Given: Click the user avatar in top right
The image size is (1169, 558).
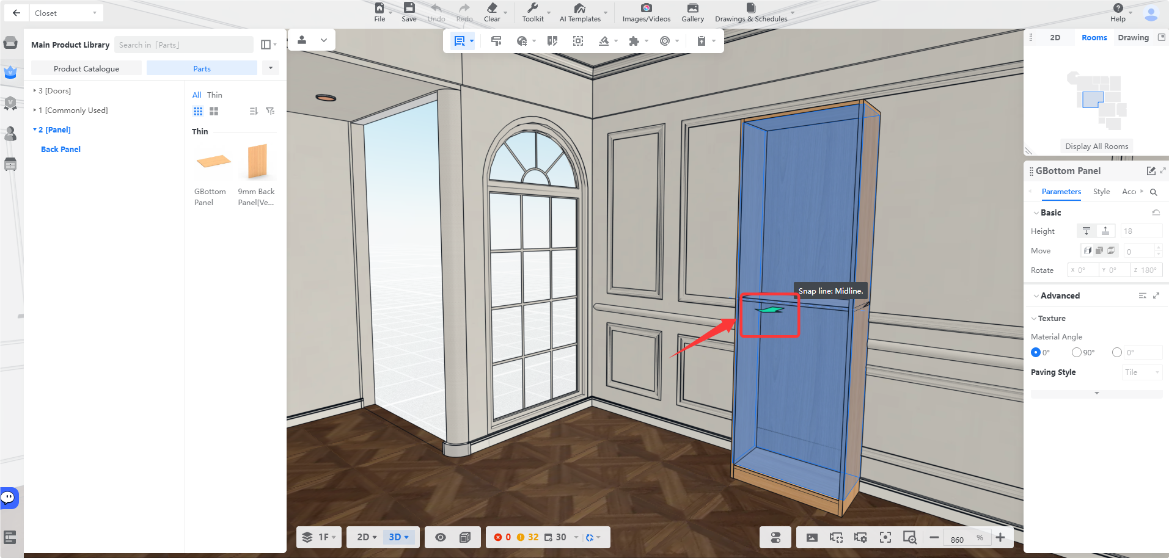Looking at the screenshot, I should click(1151, 13).
